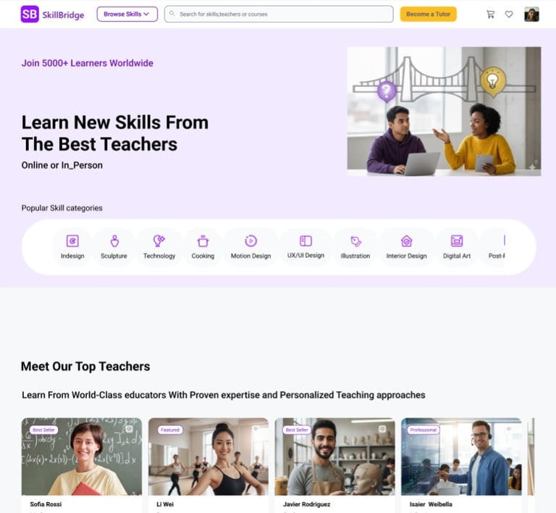This screenshot has height=513, width=556.
Task: Open the user profile avatar menu
Action: click(531, 14)
